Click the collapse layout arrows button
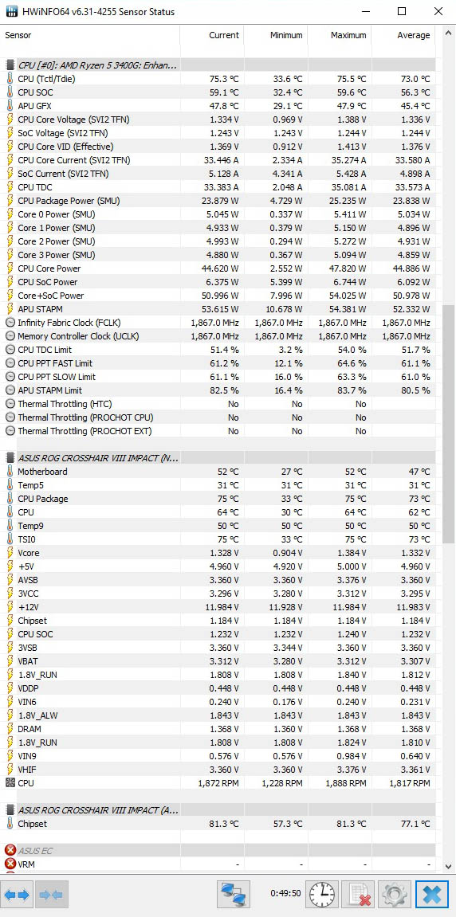Viewport: 456px width, 917px height. click(53, 894)
